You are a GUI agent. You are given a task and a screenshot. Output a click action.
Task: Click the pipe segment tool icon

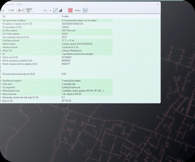30,10
